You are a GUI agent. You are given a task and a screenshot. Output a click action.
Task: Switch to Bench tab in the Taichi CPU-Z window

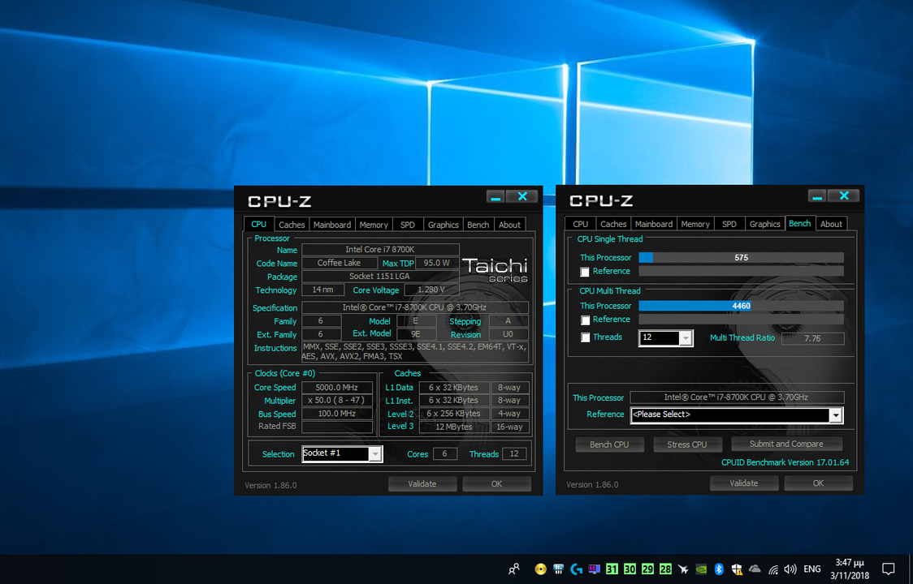(478, 225)
